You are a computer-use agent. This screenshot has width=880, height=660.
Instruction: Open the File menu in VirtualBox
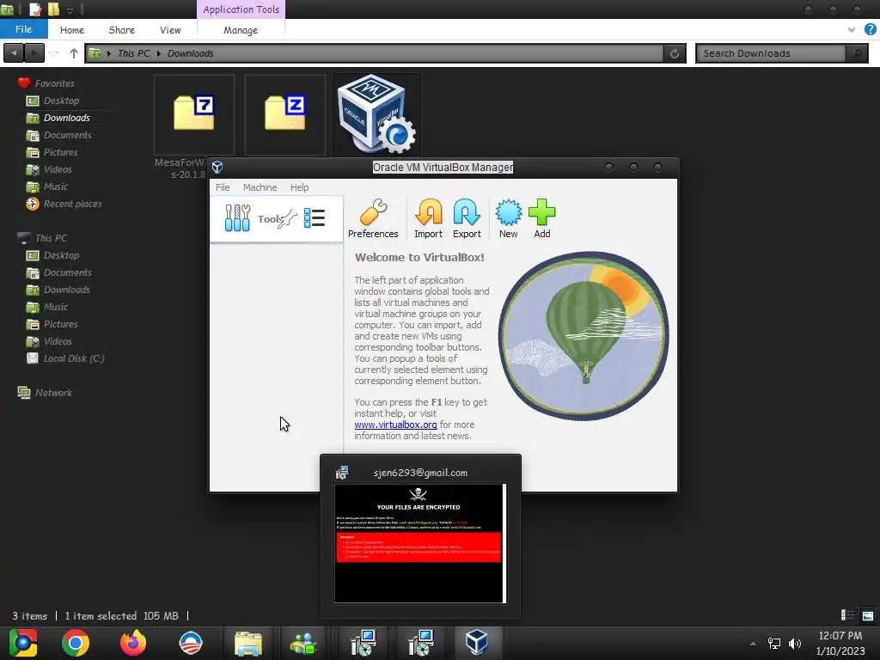tap(223, 187)
